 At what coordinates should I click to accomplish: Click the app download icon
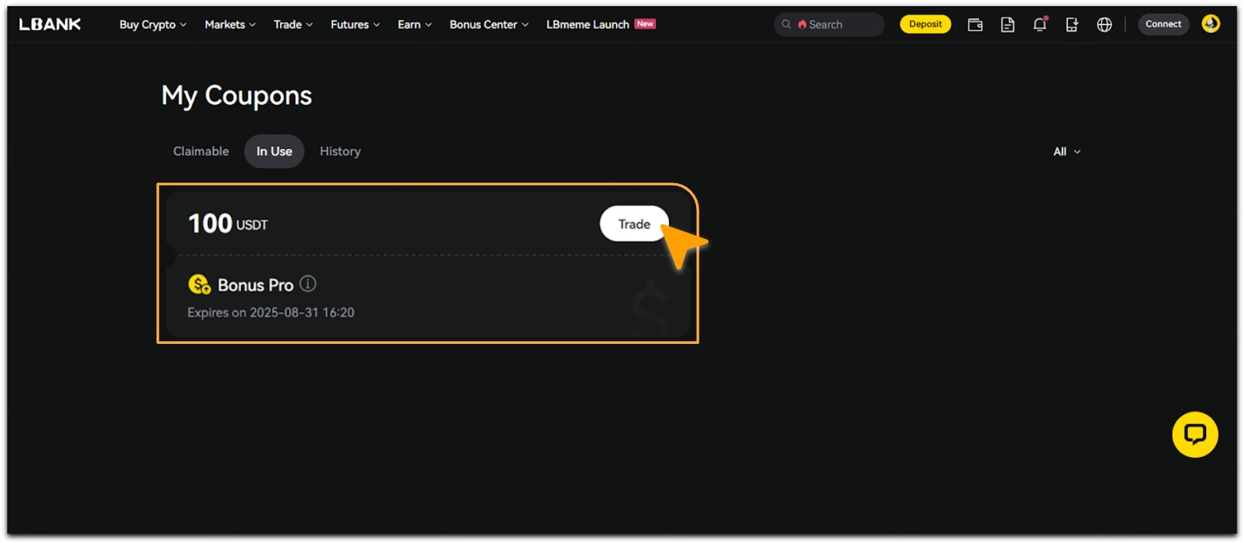(1071, 24)
